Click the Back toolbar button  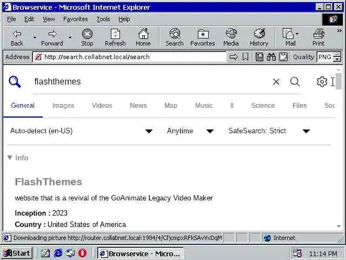coord(17,37)
